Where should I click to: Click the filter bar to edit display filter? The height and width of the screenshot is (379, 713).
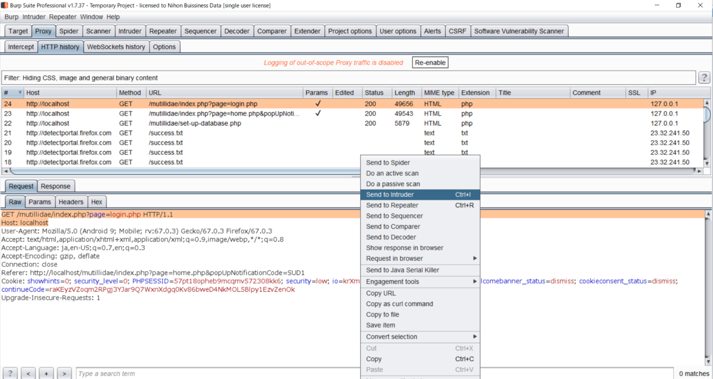coord(348,78)
